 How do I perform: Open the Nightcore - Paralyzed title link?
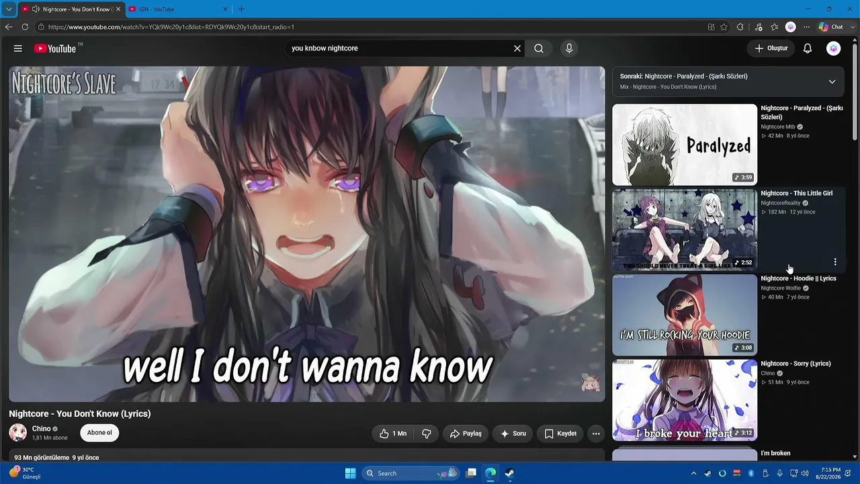click(802, 112)
